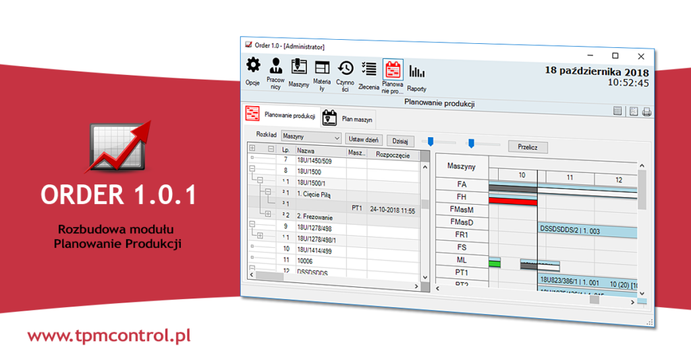Screen dimensions: 691x362
Task: Open the Maszyny machines module
Action: click(299, 73)
